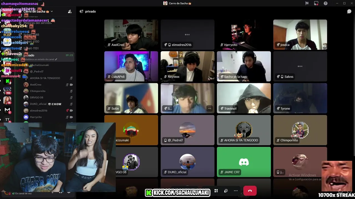
Task: Open the activities icon in call controls
Action: point(216,191)
